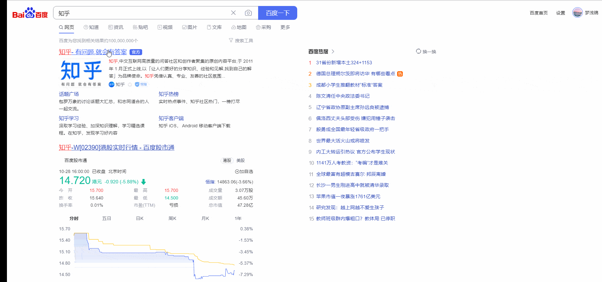The image size is (602, 282).
Task: Open the 知乎学习 sublink
Action: (69, 118)
